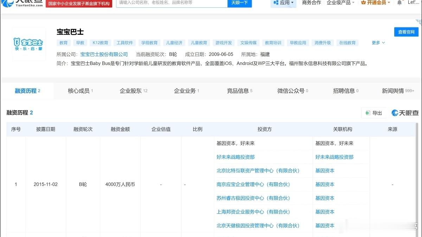Click the 工具软件 tag

click(x=125, y=43)
